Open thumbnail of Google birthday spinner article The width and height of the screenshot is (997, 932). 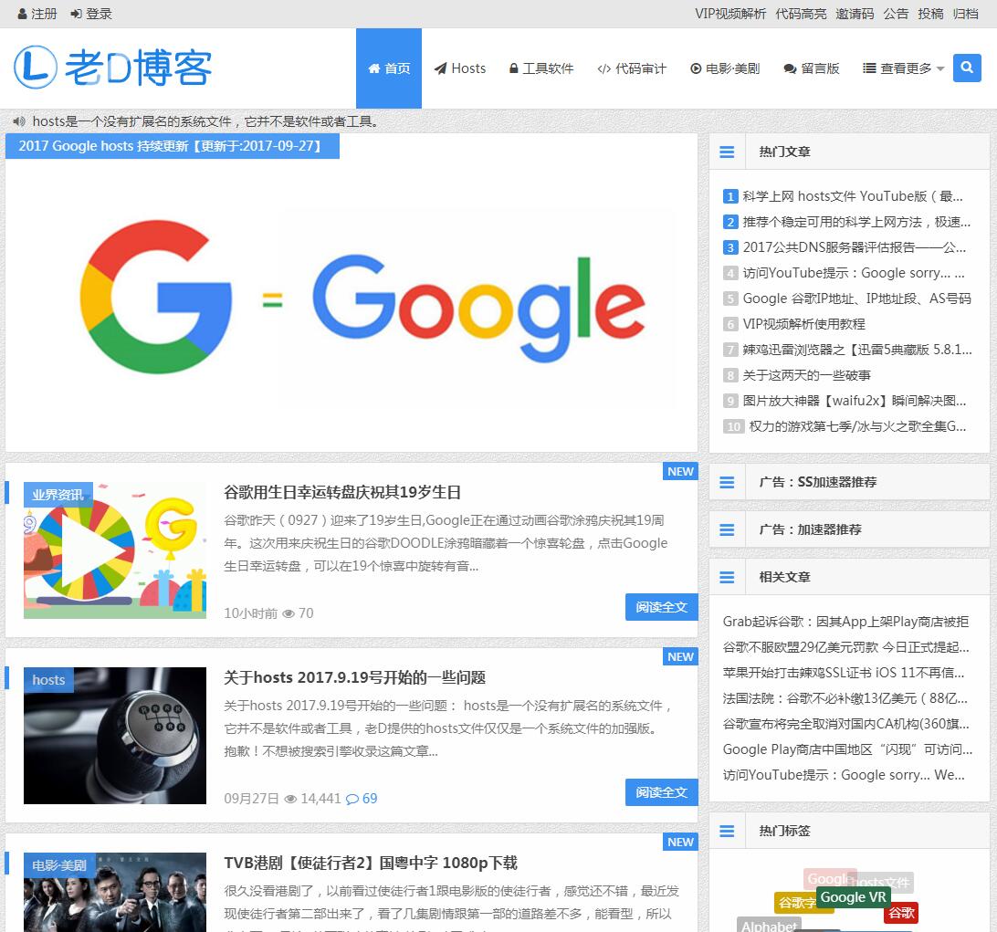point(114,550)
